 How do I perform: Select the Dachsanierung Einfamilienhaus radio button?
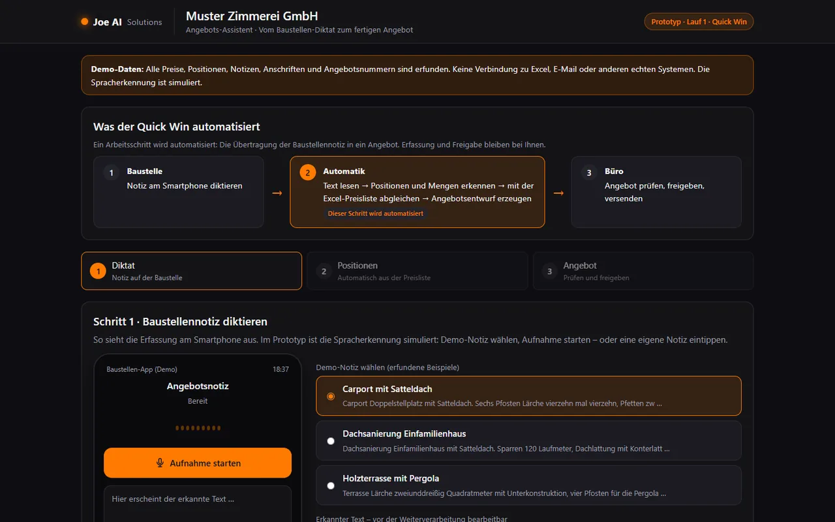(331, 441)
